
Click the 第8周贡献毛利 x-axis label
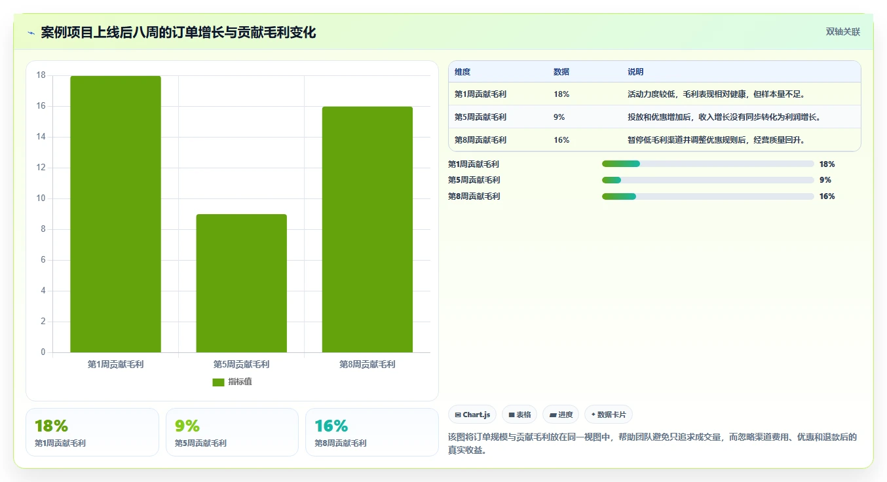click(x=367, y=364)
